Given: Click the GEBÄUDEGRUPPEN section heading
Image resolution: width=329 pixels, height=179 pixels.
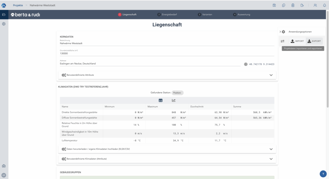Looking at the screenshot, I should pyautogui.click(x=70, y=172).
